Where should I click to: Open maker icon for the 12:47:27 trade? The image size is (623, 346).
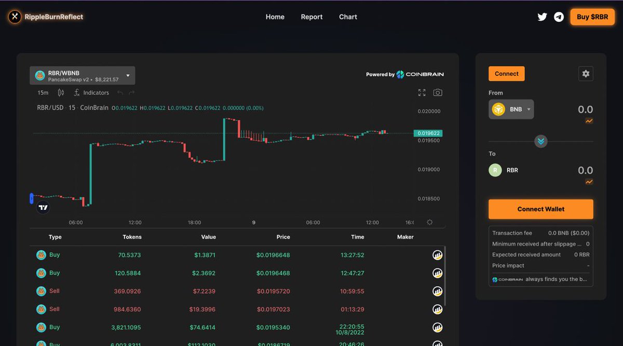click(438, 273)
